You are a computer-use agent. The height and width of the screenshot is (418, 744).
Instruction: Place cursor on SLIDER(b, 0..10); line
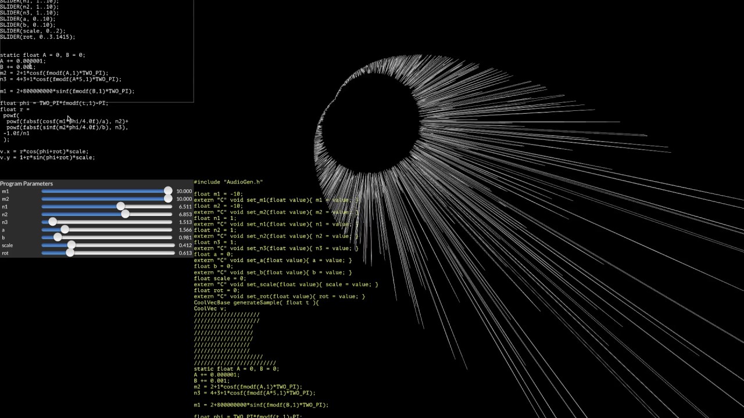pos(28,25)
